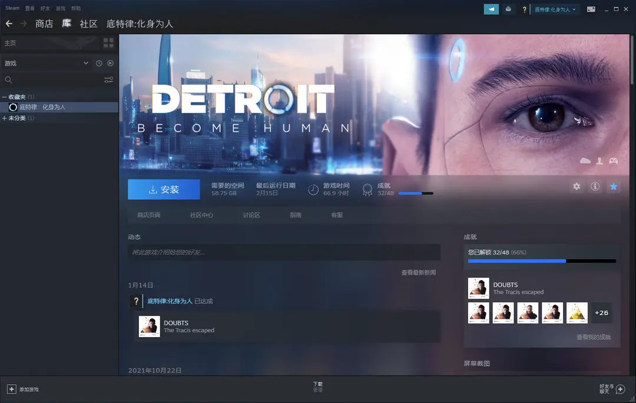Click the +26 more achievements tile
The height and width of the screenshot is (403, 636).
pos(601,313)
